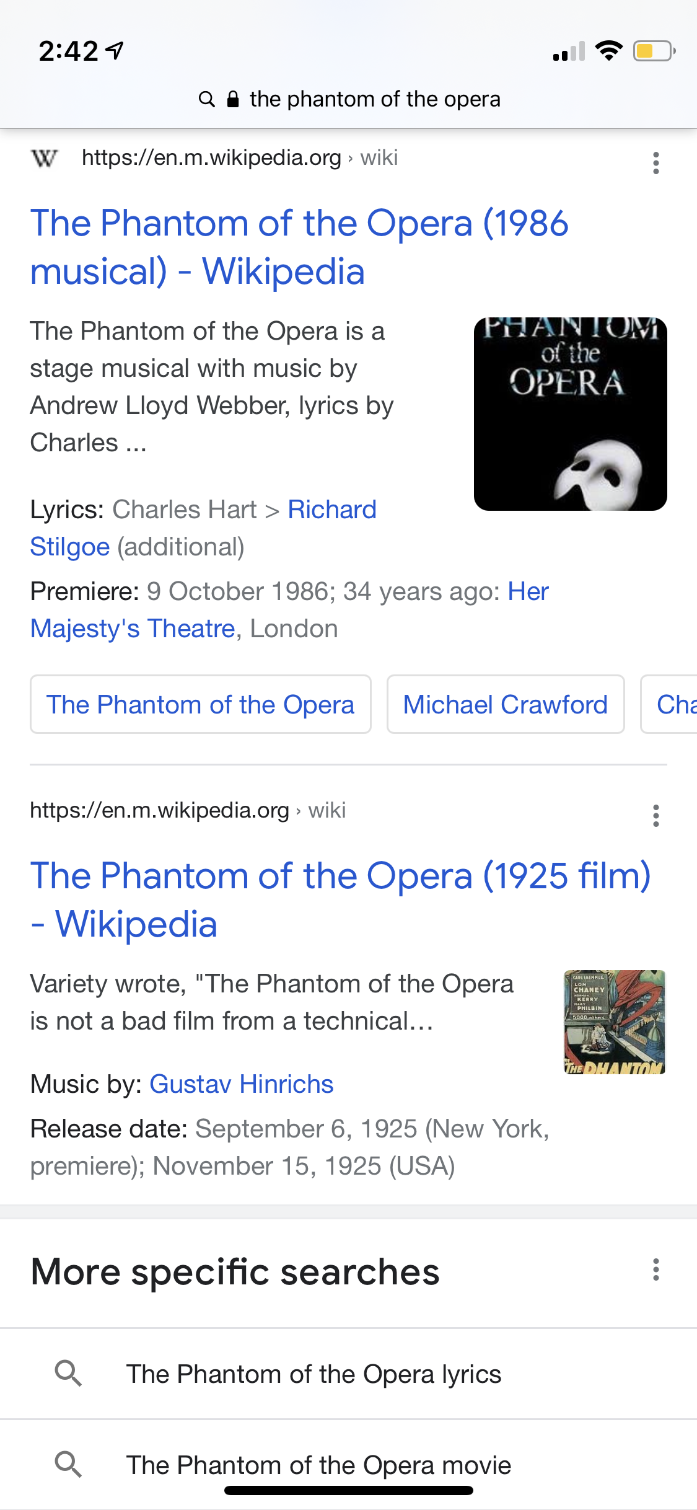Follow the Gustav Hinrichs link
This screenshot has width=697, height=1510.
click(242, 1084)
